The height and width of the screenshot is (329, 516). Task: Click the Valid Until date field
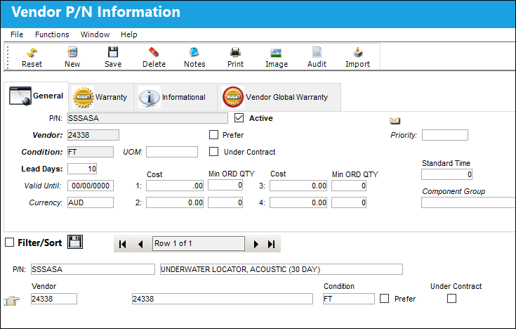[91, 186]
